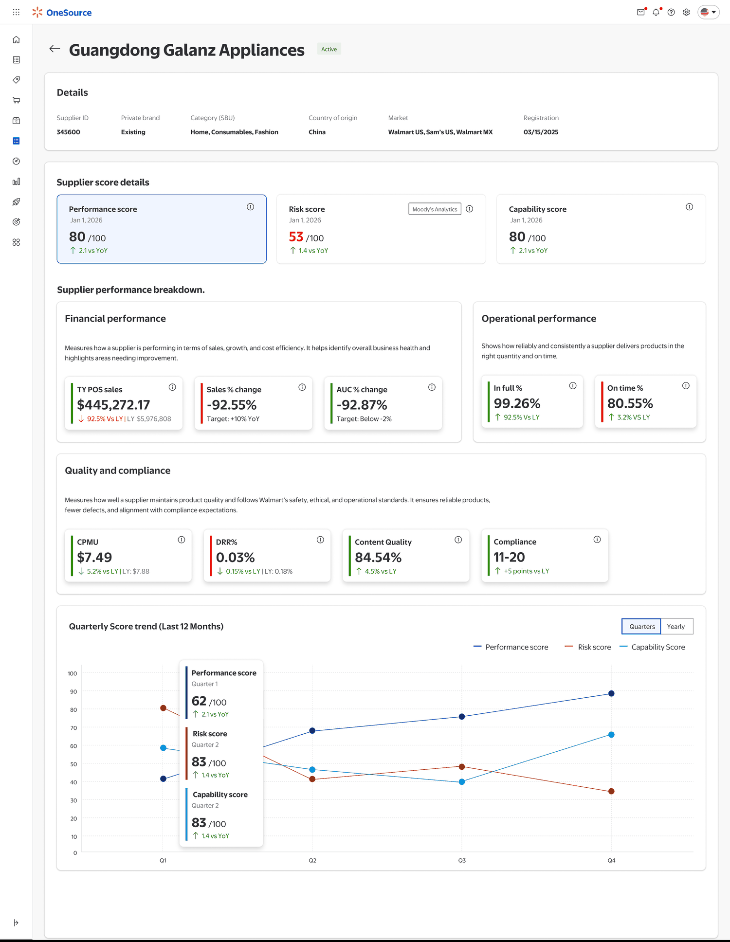Expand the US flag country dropdown
This screenshot has width=730, height=942.
tap(709, 12)
